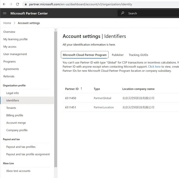Click the browser forward arrow
Screen dimensions: 179x178
pyautogui.click(x=11, y=4)
